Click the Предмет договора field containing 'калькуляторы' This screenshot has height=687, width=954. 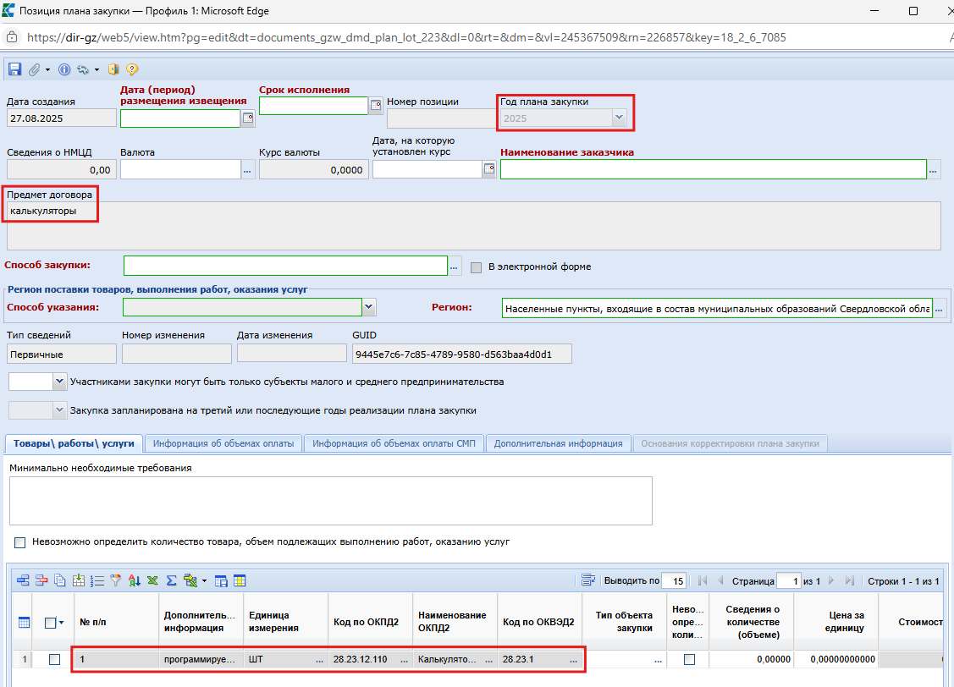(473, 226)
